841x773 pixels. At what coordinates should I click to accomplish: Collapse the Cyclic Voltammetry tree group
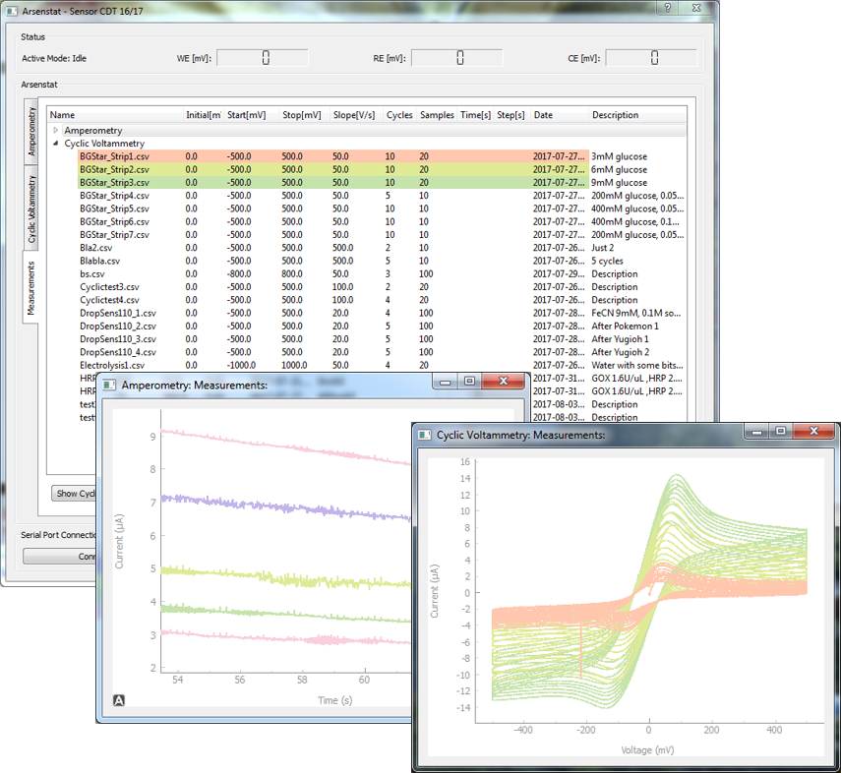pyautogui.click(x=55, y=144)
